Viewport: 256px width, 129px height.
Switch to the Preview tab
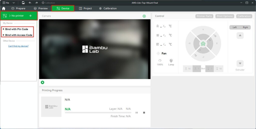point(41,8)
